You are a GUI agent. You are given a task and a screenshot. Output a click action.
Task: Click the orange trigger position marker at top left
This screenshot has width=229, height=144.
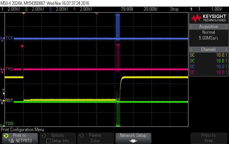pyautogui.click(x=23, y=13)
